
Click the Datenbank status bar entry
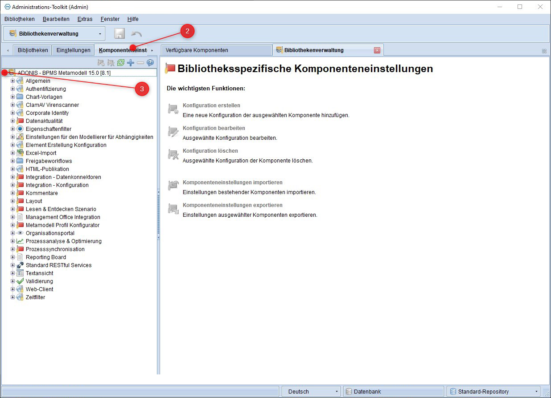point(394,392)
